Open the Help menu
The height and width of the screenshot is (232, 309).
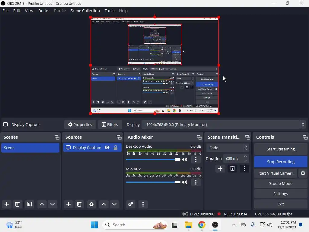(123, 11)
